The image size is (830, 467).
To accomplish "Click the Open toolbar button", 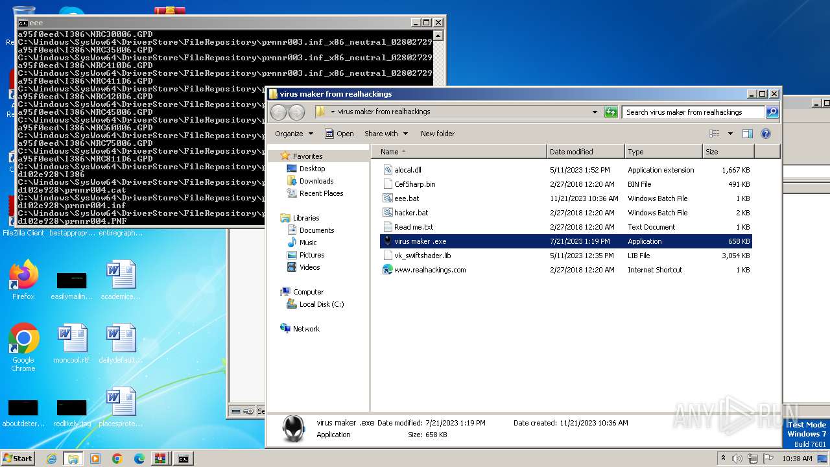I will 339,134.
